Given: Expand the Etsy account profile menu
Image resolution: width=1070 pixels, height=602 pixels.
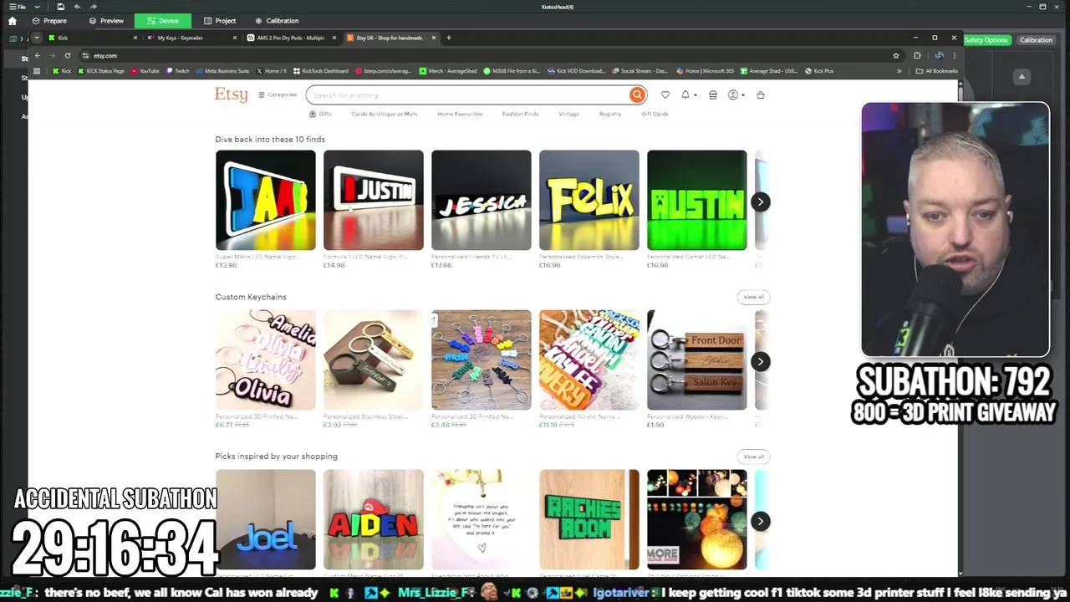Looking at the screenshot, I should pyautogui.click(x=735, y=95).
